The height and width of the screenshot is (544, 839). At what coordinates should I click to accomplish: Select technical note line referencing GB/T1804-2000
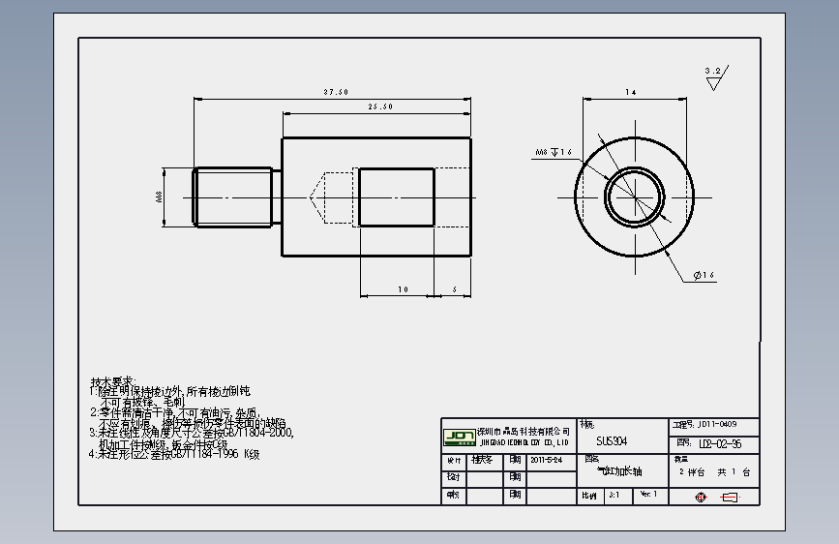pyautogui.click(x=192, y=433)
